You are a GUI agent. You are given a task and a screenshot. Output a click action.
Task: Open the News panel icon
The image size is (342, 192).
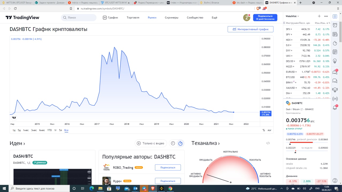pyautogui.click(x=335, y=34)
